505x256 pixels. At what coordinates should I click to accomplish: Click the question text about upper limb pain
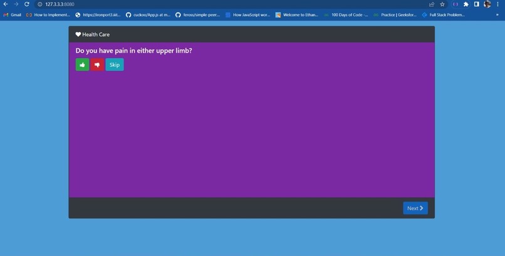[x=133, y=51]
